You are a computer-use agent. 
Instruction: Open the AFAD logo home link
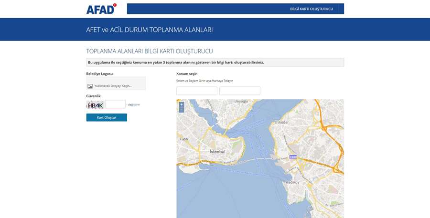101,9
